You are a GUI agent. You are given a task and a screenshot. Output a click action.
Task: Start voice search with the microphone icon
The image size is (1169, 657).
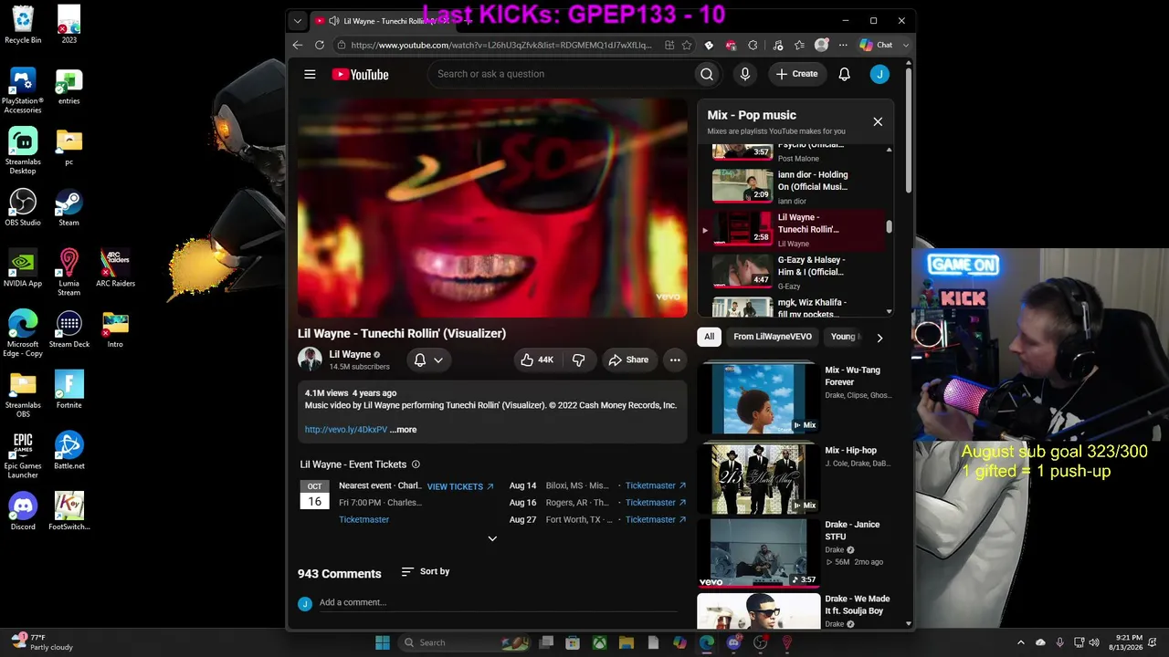pyautogui.click(x=745, y=74)
